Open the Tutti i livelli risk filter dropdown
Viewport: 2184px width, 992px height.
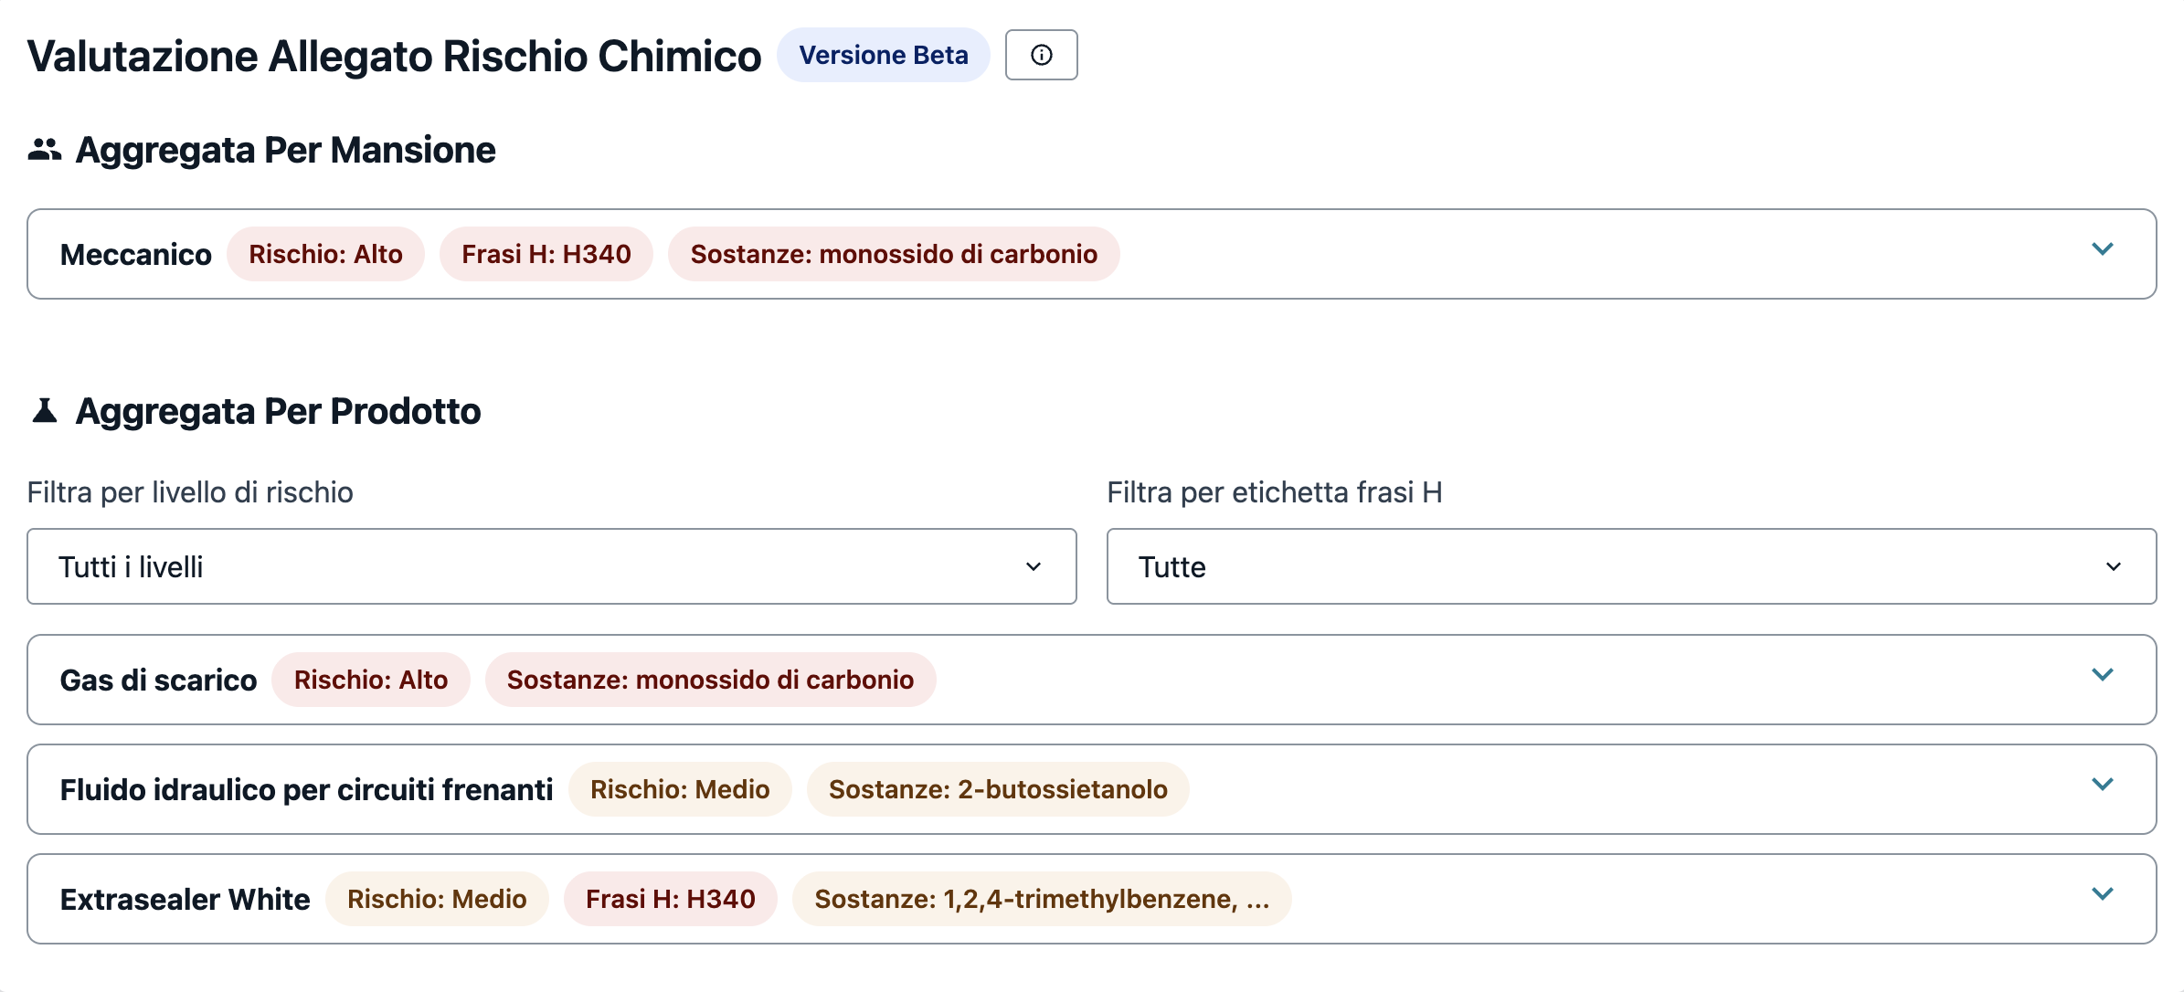(x=552, y=566)
